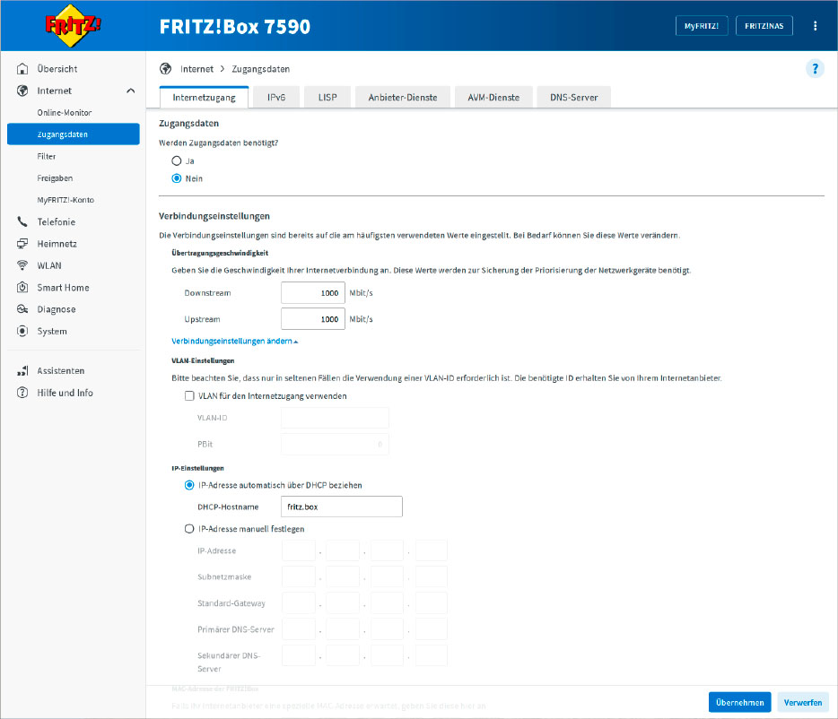Image resolution: width=838 pixels, height=719 pixels.
Task: Open the DNS-Server tab
Action: (574, 97)
